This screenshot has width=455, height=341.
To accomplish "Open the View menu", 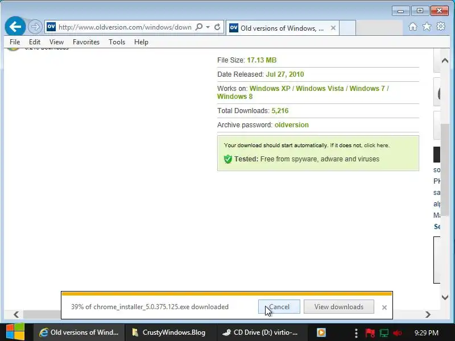I will coord(56,42).
